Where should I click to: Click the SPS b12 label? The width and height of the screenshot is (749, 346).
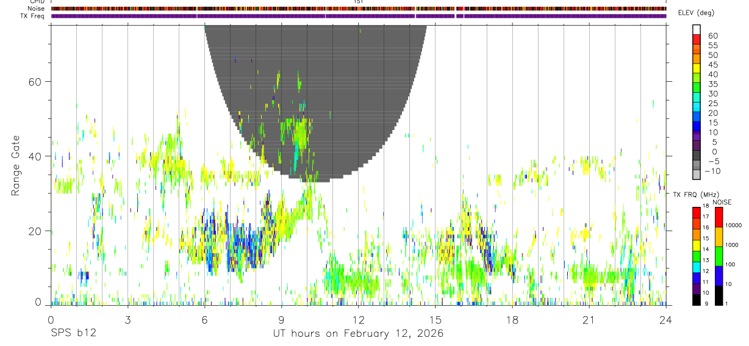[x=73, y=333]
